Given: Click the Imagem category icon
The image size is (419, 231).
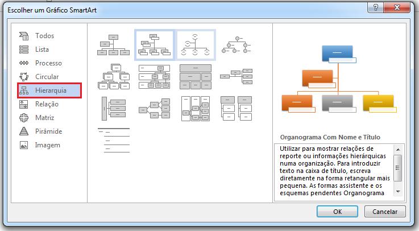Looking at the screenshot, I should pos(24,145).
